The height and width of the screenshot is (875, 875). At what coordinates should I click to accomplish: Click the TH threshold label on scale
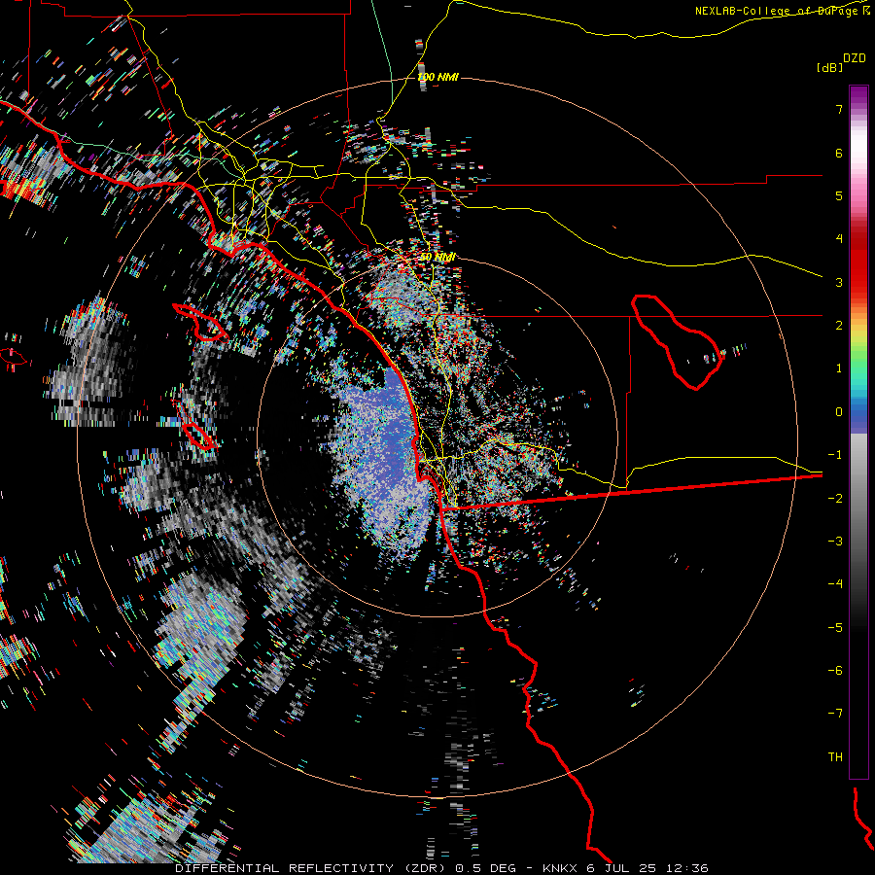pyautogui.click(x=835, y=757)
